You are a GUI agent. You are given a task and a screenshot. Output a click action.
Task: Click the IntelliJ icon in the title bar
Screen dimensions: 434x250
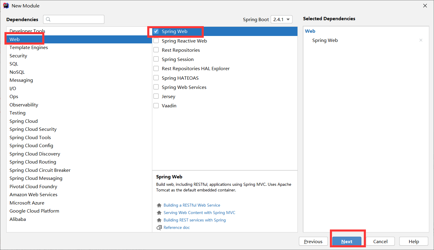point(6,6)
